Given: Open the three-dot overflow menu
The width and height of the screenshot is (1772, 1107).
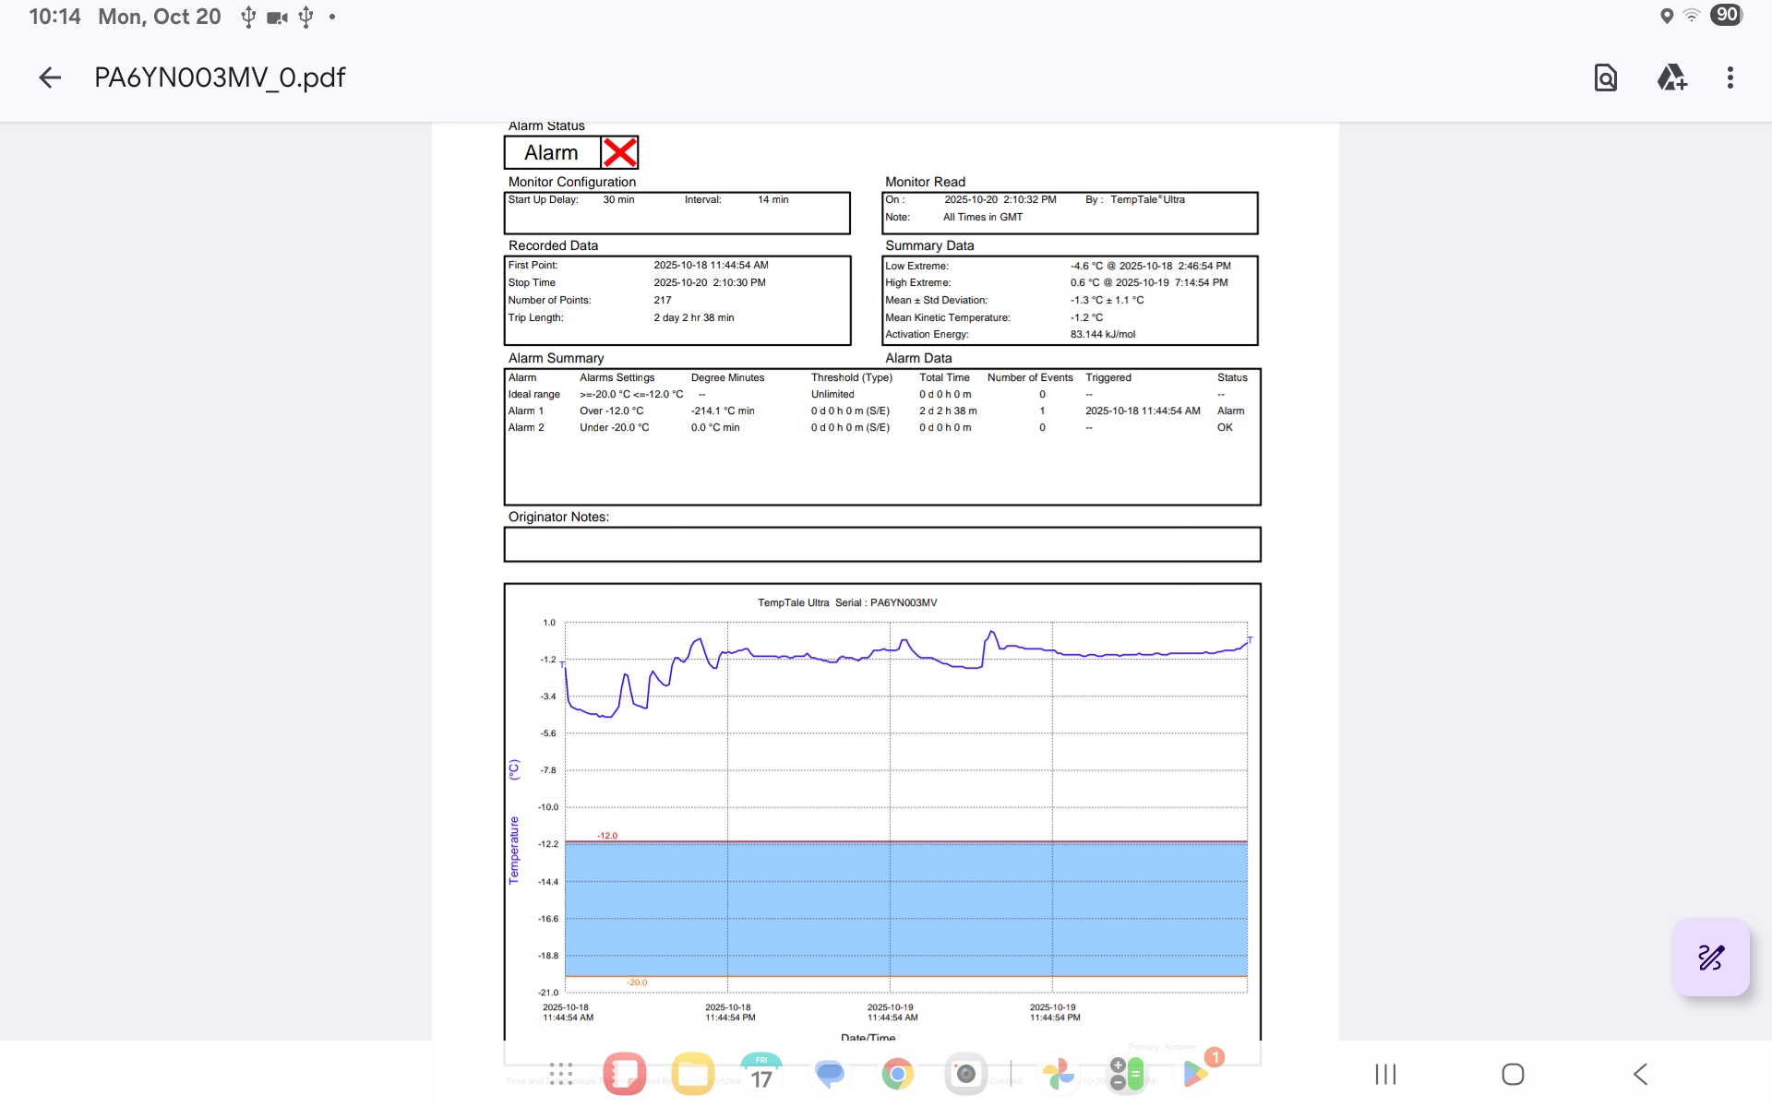Looking at the screenshot, I should pyautogui.click(x=1730, y=77).
